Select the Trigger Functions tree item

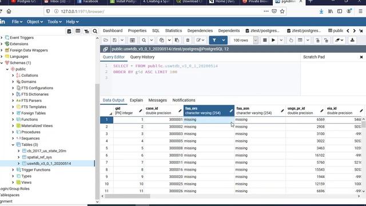click(x=35, y=170)
